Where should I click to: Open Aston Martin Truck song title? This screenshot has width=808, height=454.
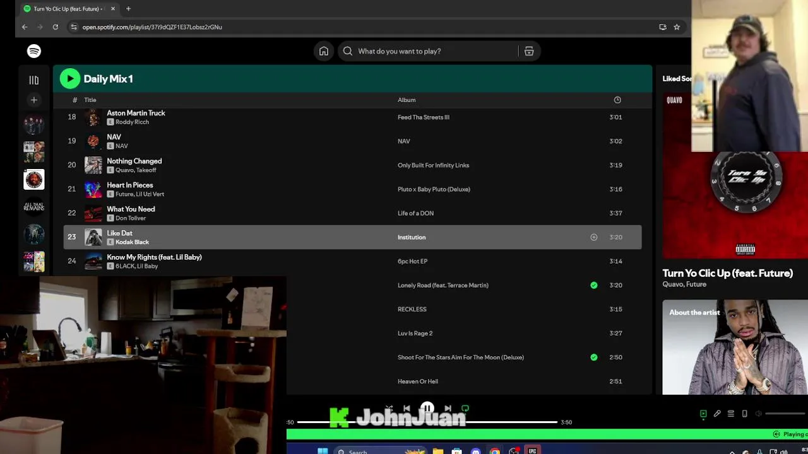(136, 113)
